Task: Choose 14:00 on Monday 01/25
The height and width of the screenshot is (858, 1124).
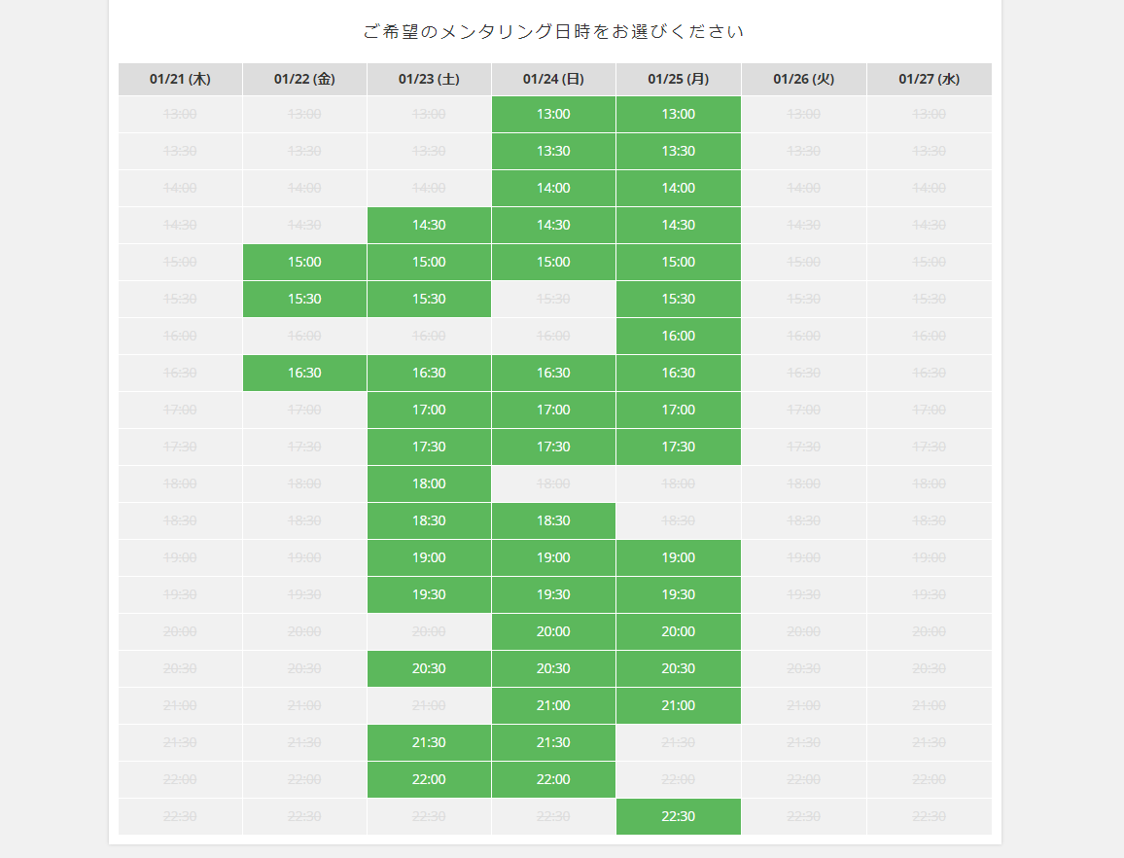Action: [x=678, y=188]
